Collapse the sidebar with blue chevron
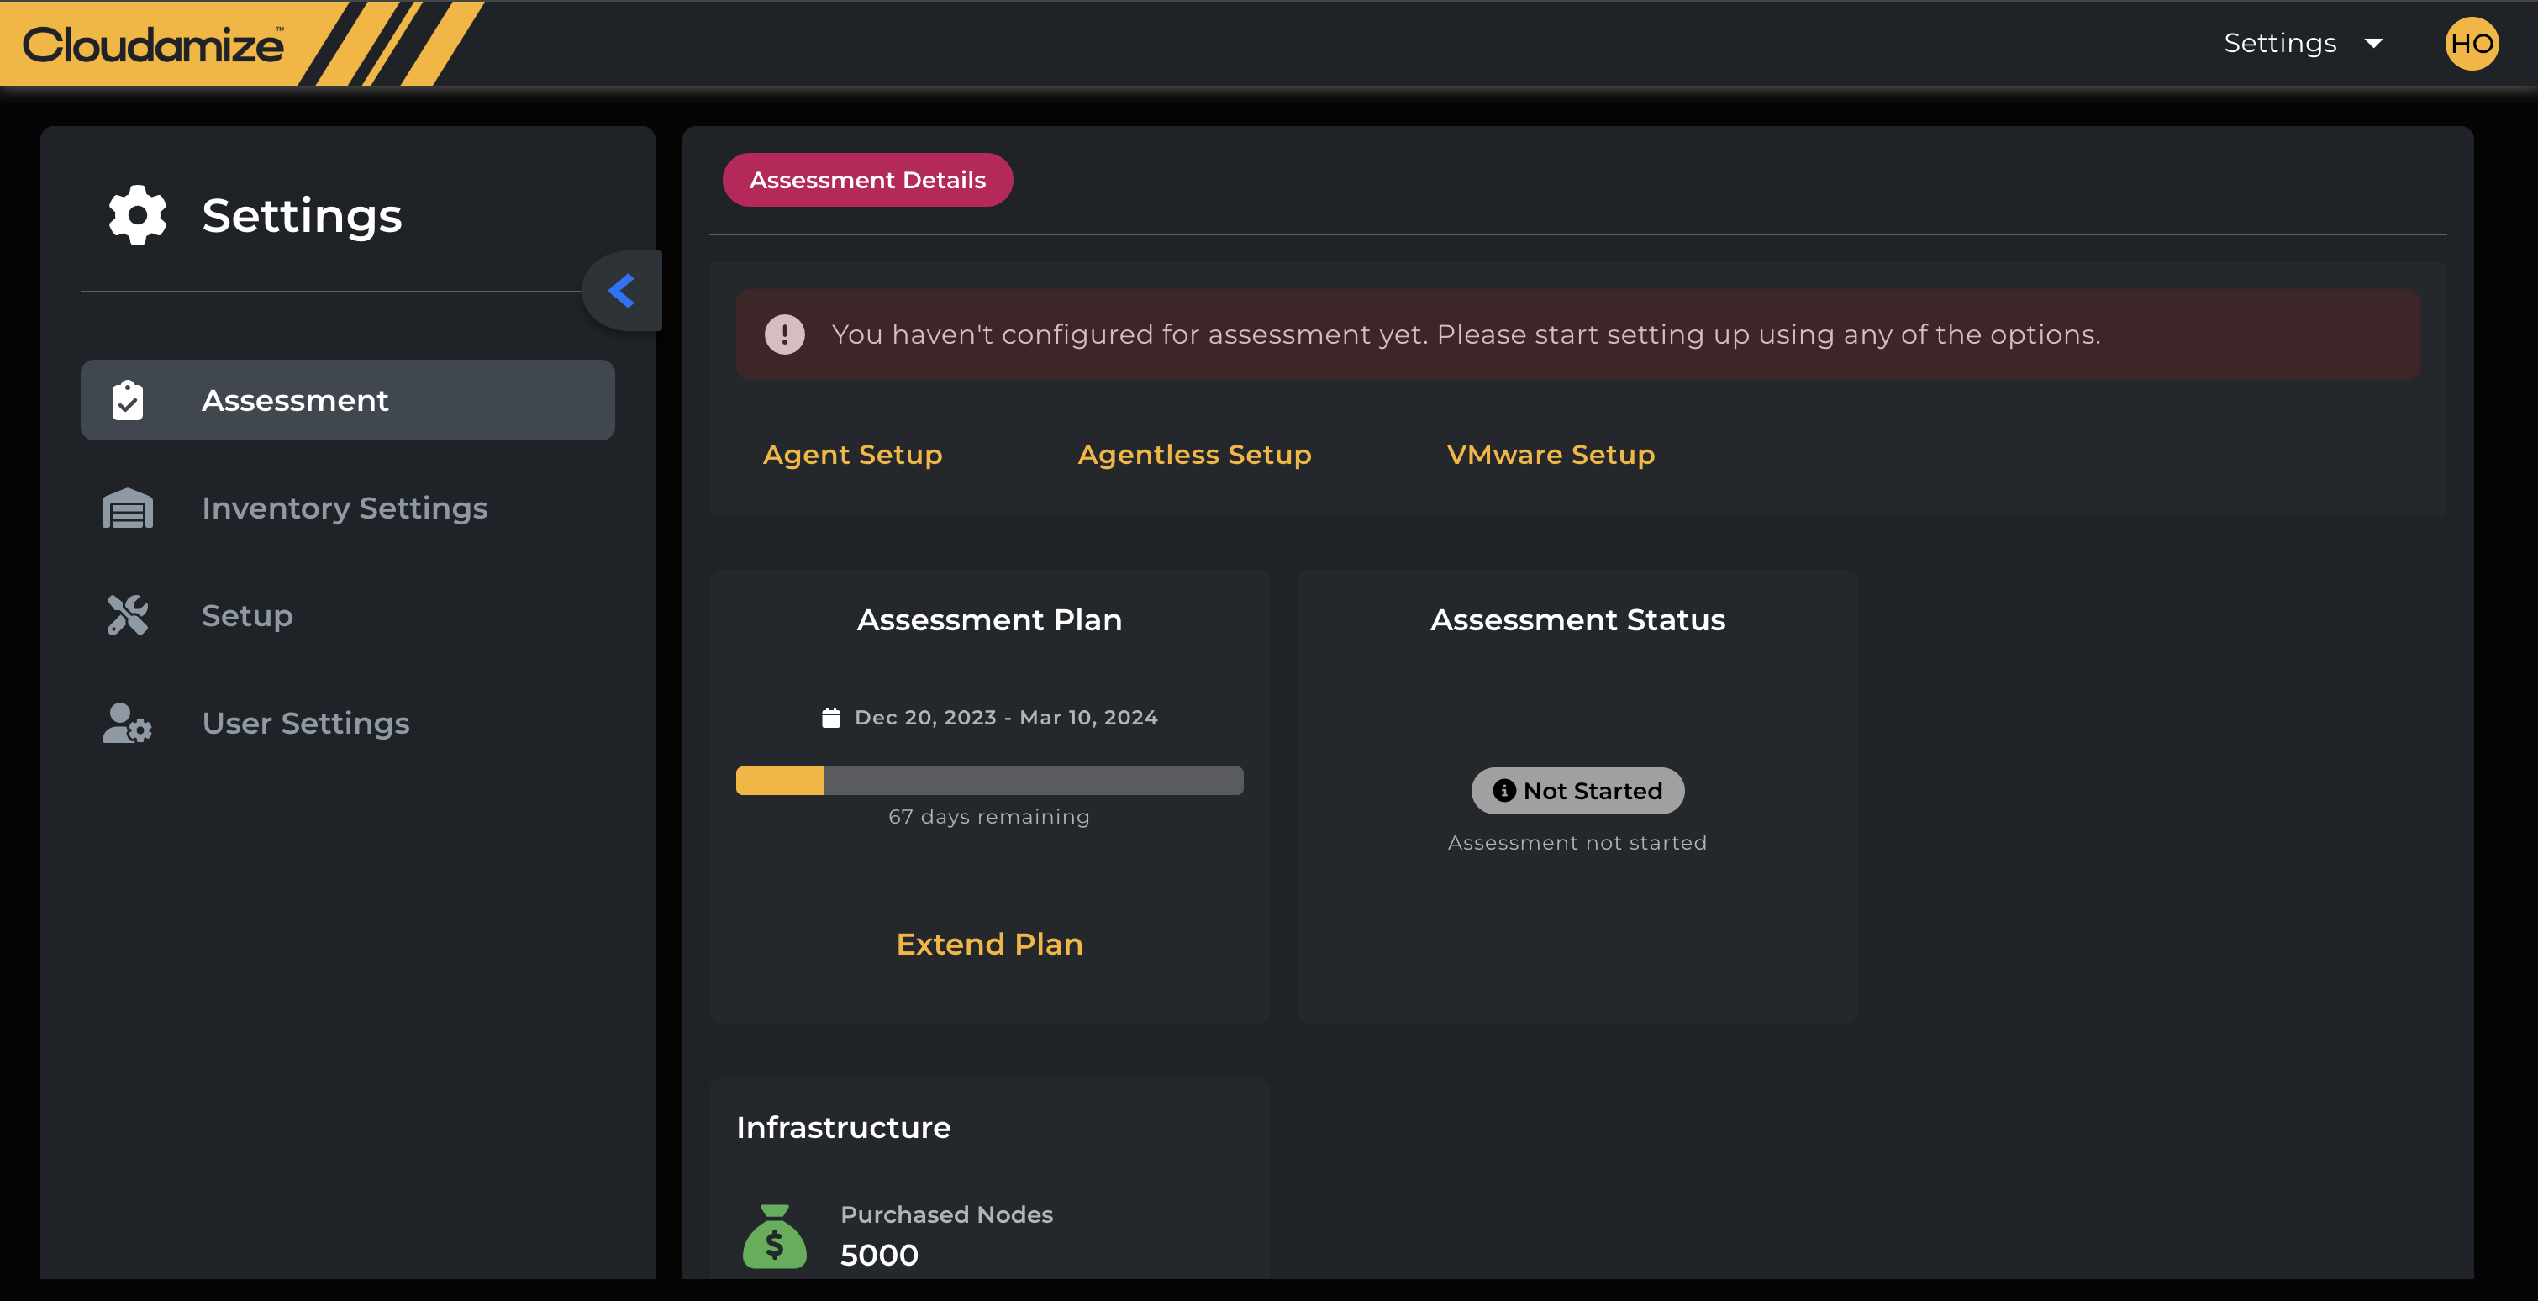2538x1301 pixels. coord(622,291)
